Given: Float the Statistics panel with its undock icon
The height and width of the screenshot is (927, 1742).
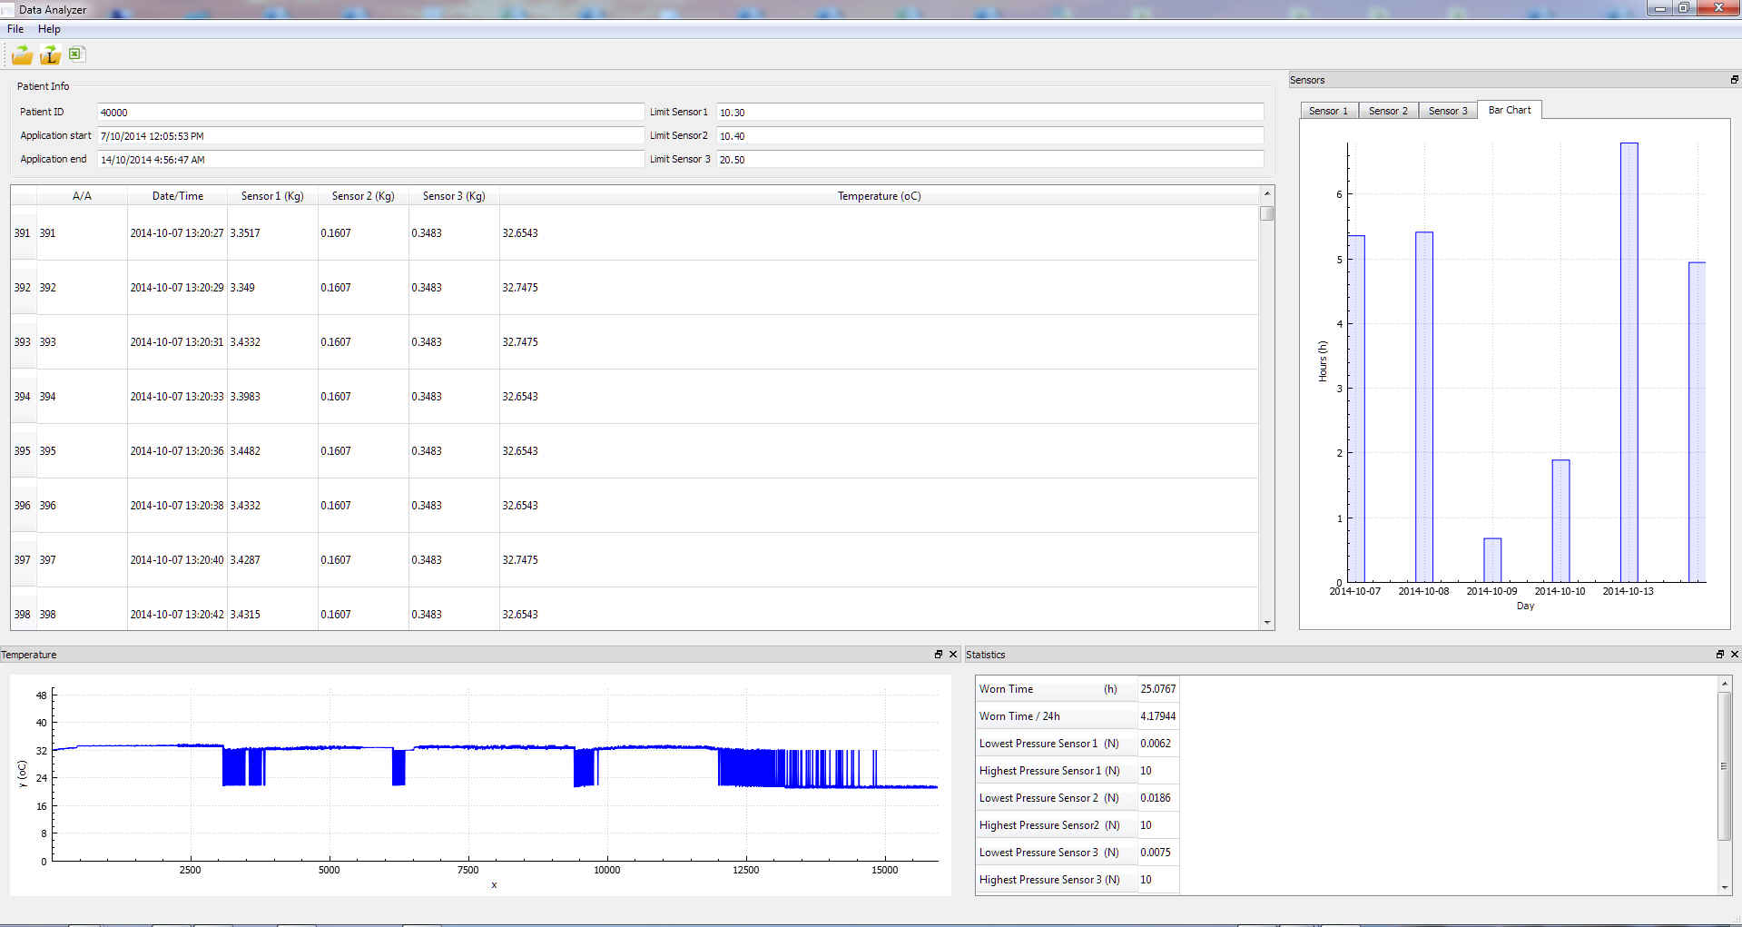Looking at the screenshot, I should click(x=1719, y=654).
